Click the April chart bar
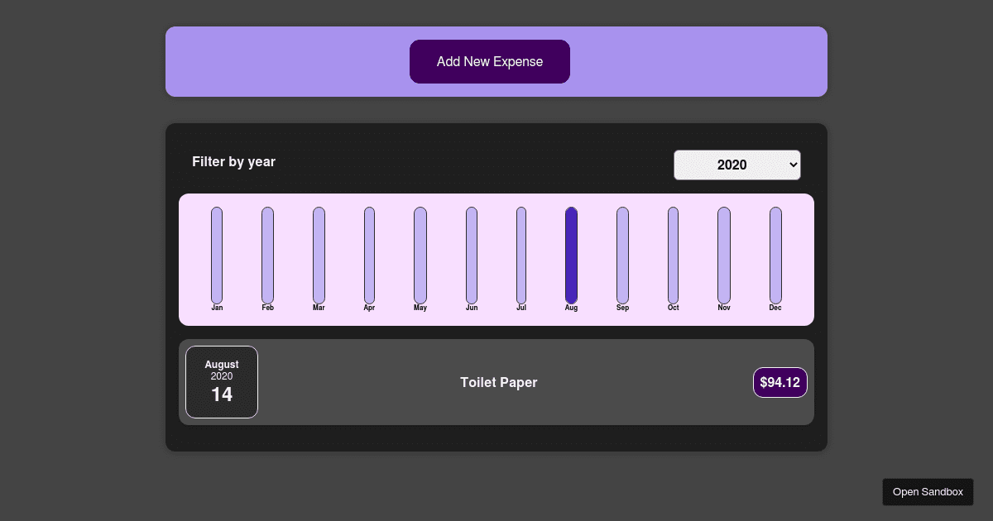Image resolution: width=993 pixels, height=521 pixels. pos(369,255)
